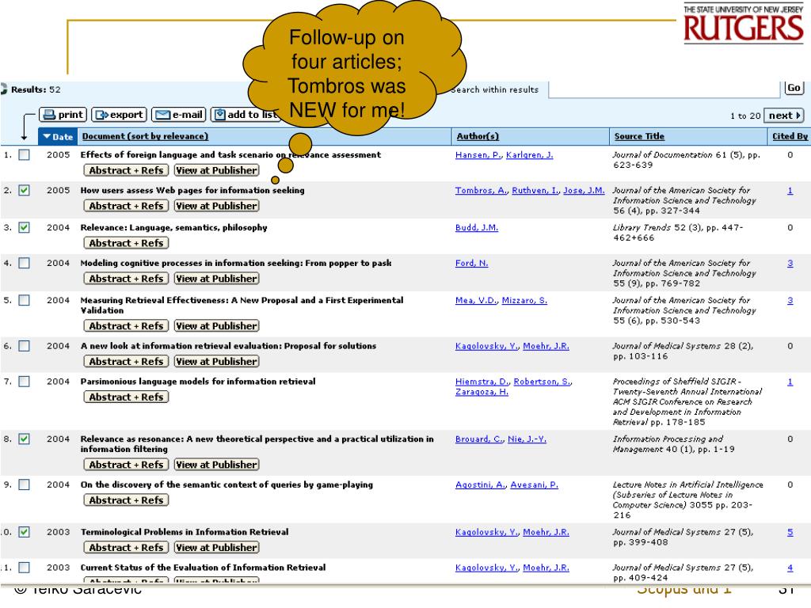Open author link Zaragoza, H.
Screen dimensions: 811x608
(482, 392)
